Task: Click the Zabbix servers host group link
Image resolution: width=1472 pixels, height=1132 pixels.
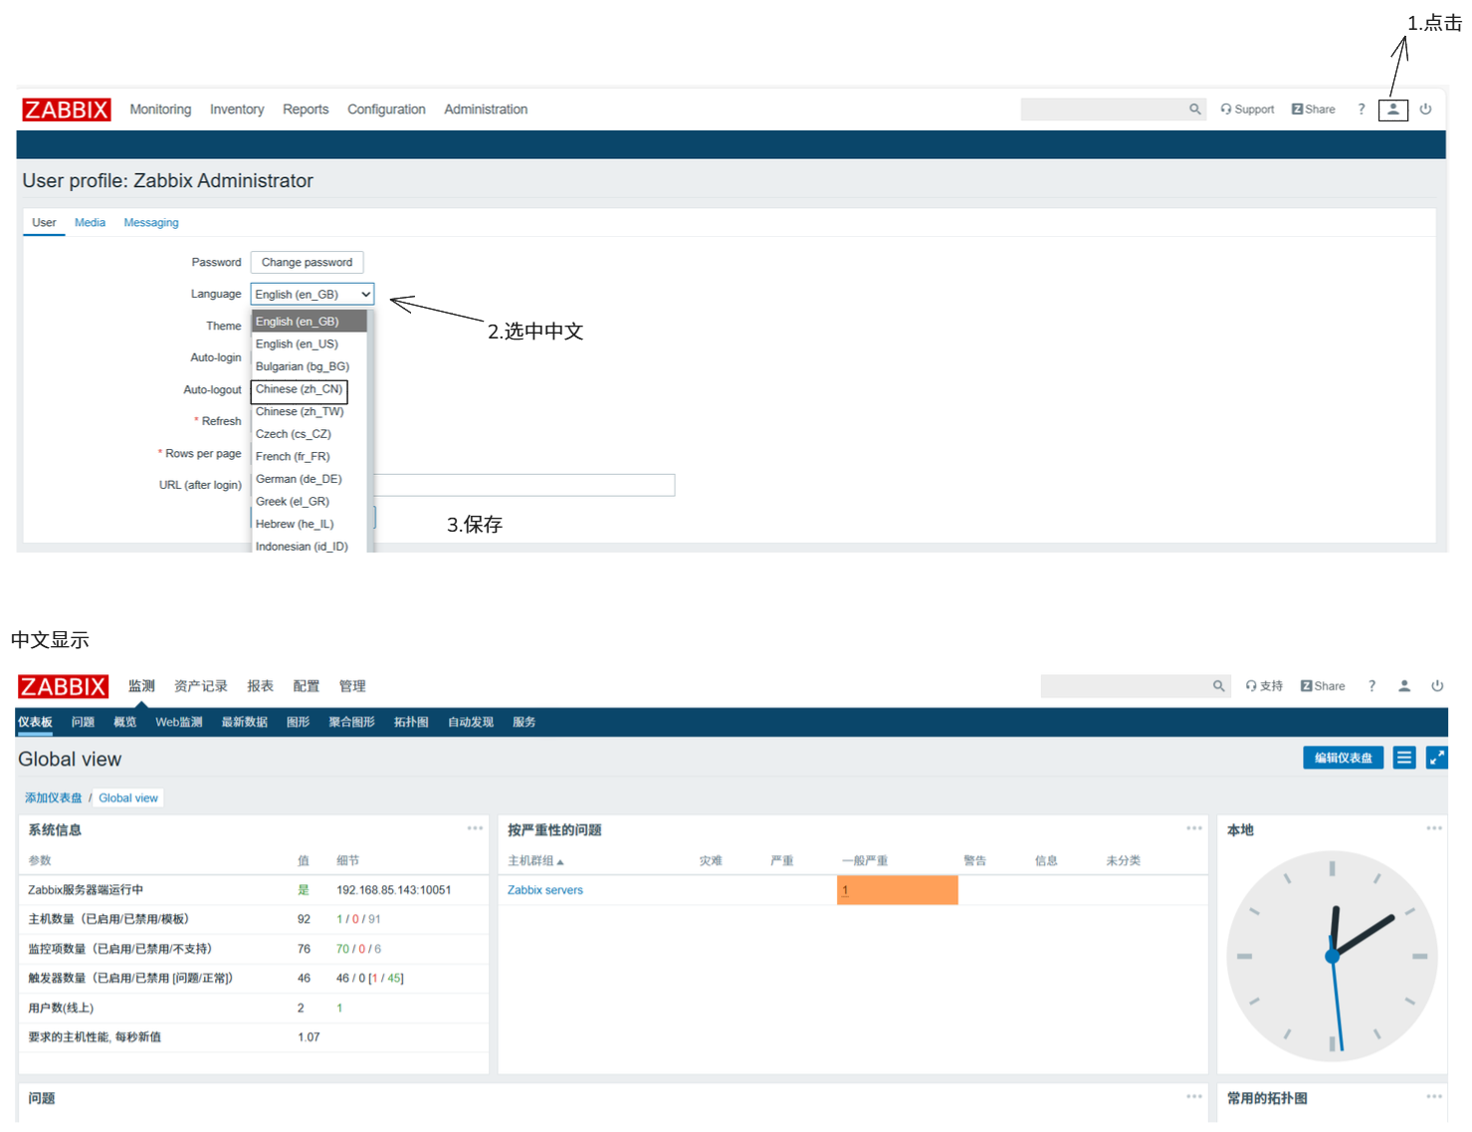Action: click(x=545, y=890)
